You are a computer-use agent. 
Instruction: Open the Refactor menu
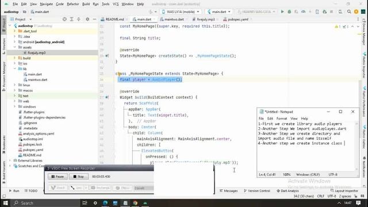pyautogui.click(x=73, y=4)
